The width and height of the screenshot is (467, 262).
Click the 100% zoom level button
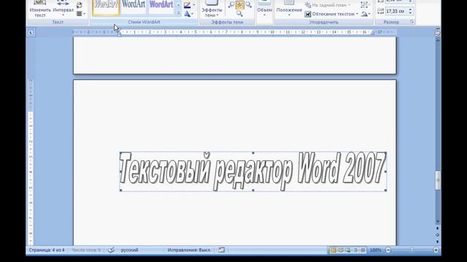(x=375, y=250)
